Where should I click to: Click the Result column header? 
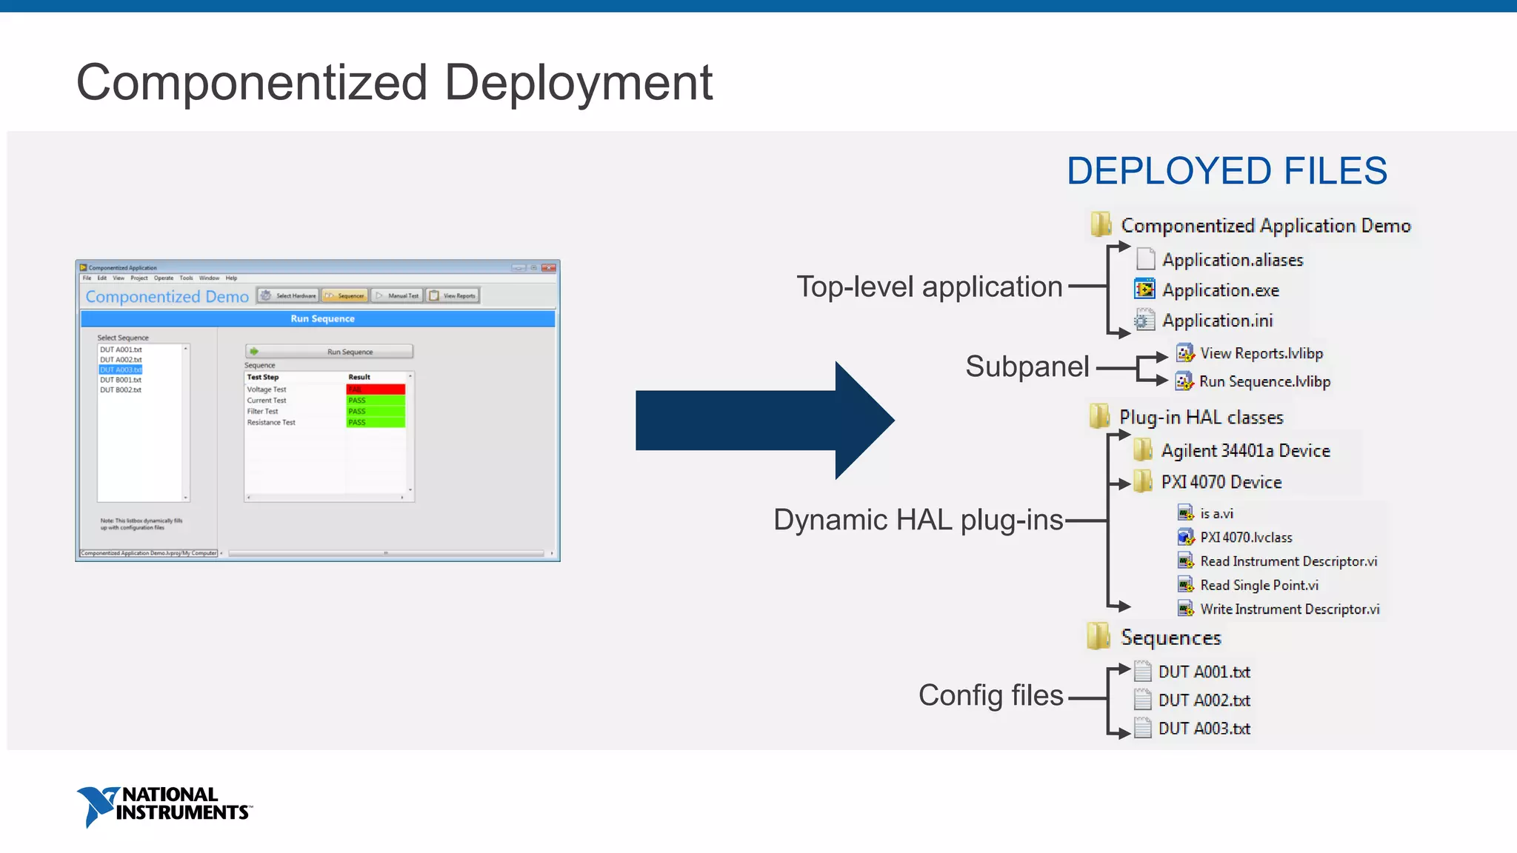tap(359, 378)
